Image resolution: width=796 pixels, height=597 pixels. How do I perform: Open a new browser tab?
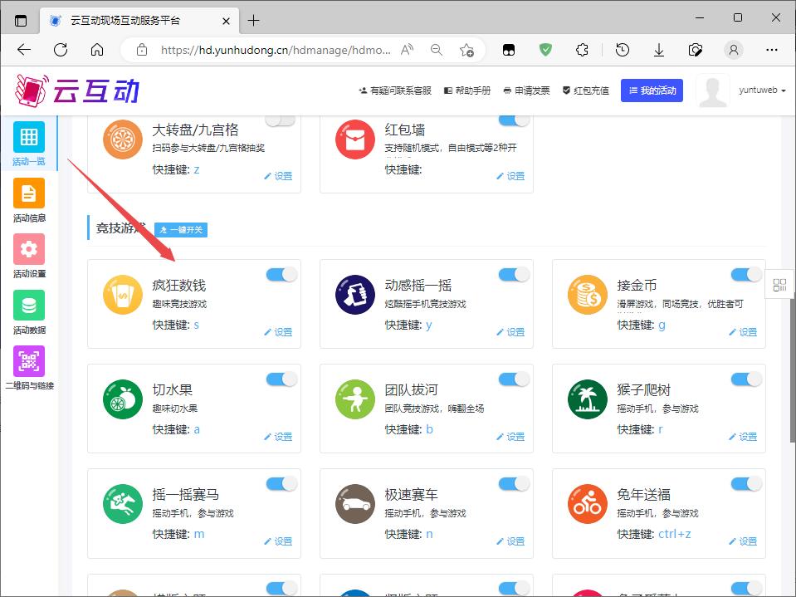tap(253, 20)
